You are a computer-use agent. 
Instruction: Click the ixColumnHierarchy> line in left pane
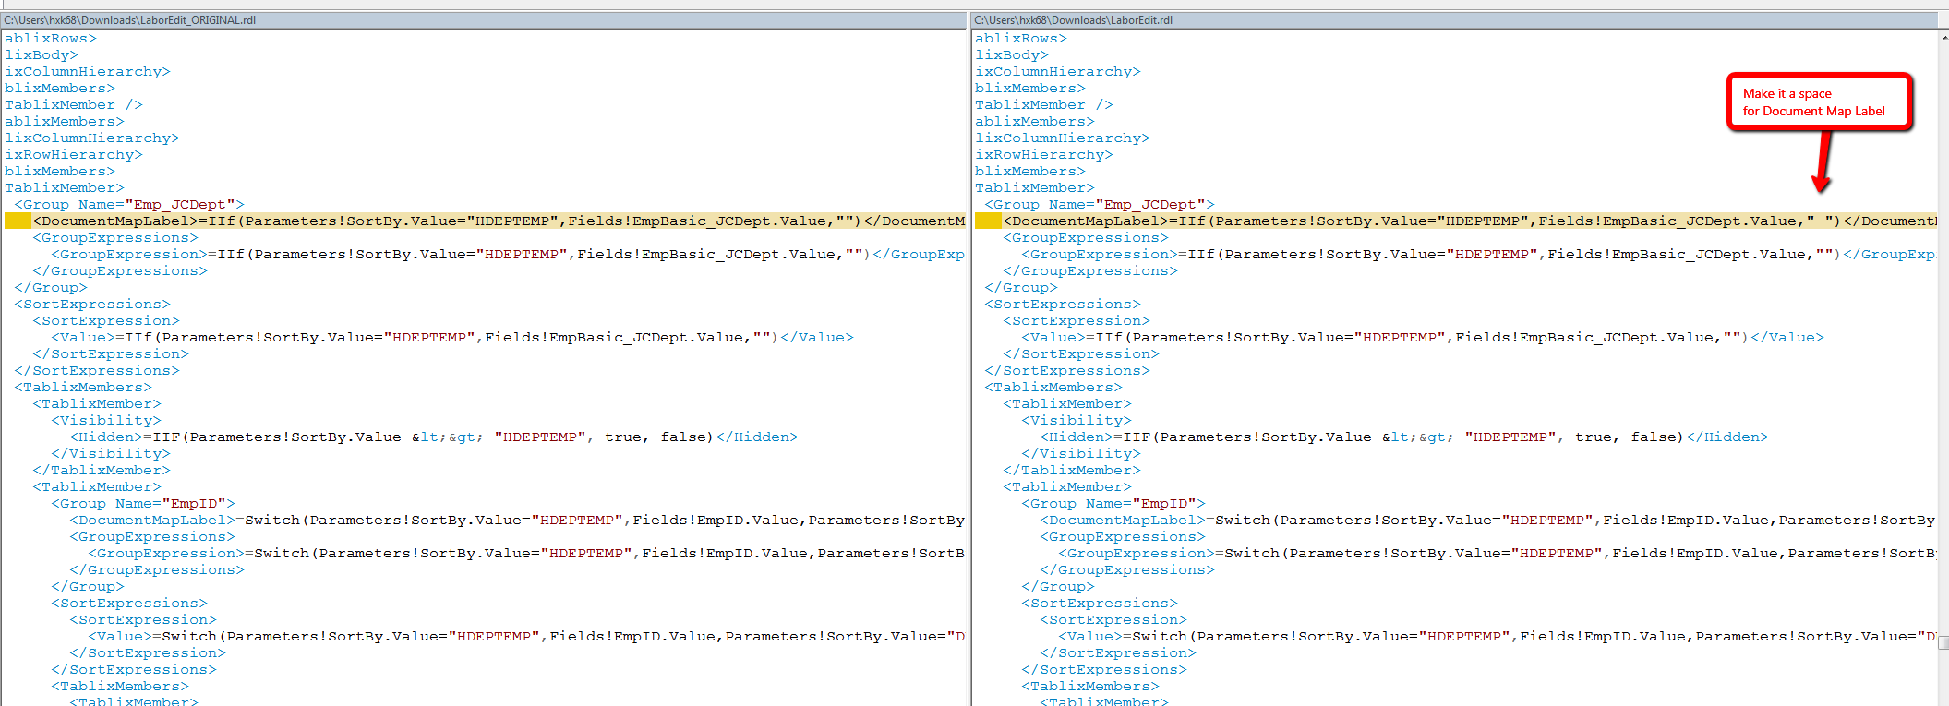coord(88,71)
